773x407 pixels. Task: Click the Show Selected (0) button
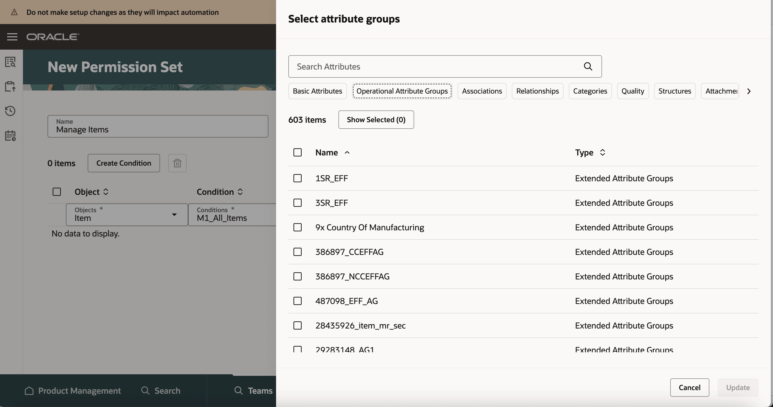[x=376, y=120]
